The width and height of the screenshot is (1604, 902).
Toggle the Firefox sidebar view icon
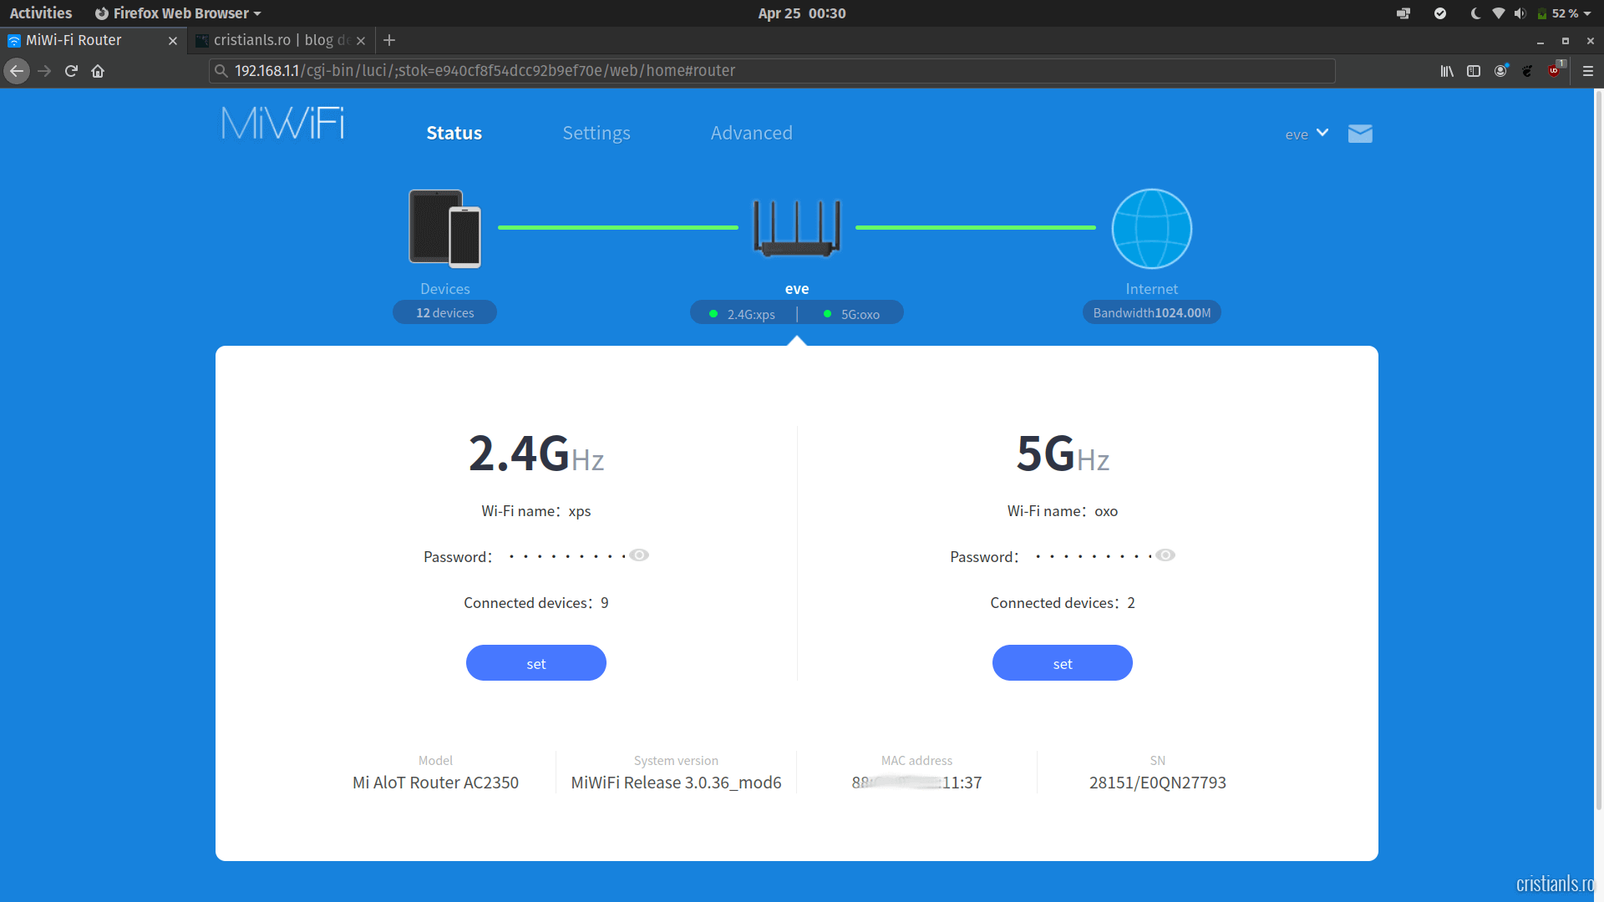[1474, 71]
